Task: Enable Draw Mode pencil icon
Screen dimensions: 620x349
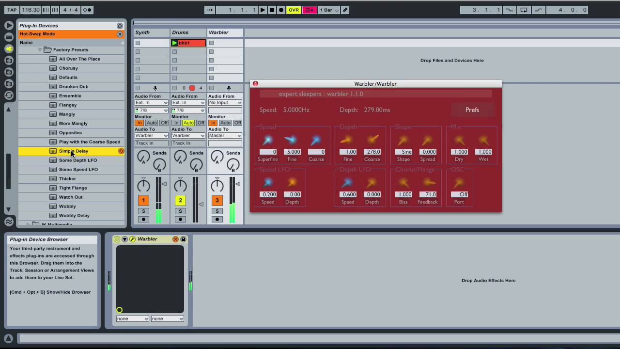Action: [x=345, y=10]
